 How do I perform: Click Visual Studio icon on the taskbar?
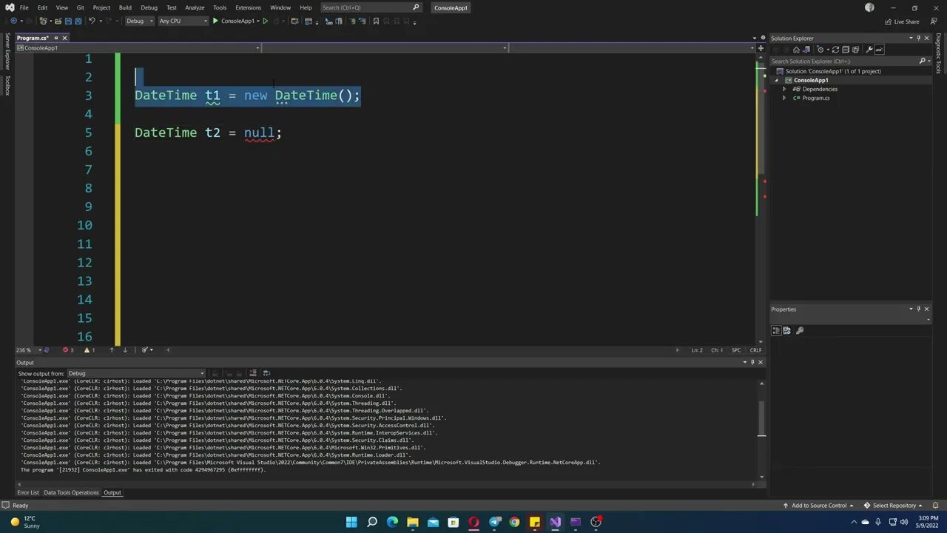pyautogui.click(x=555, y=522)
